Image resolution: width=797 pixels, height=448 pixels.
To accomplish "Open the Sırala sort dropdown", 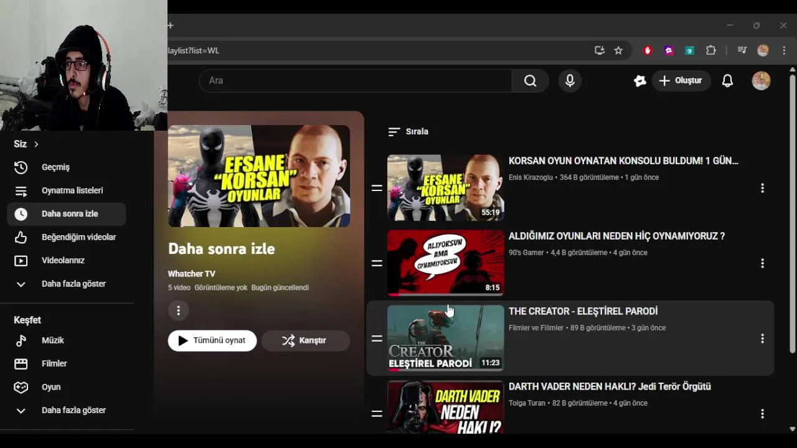I will coord(408,132).
